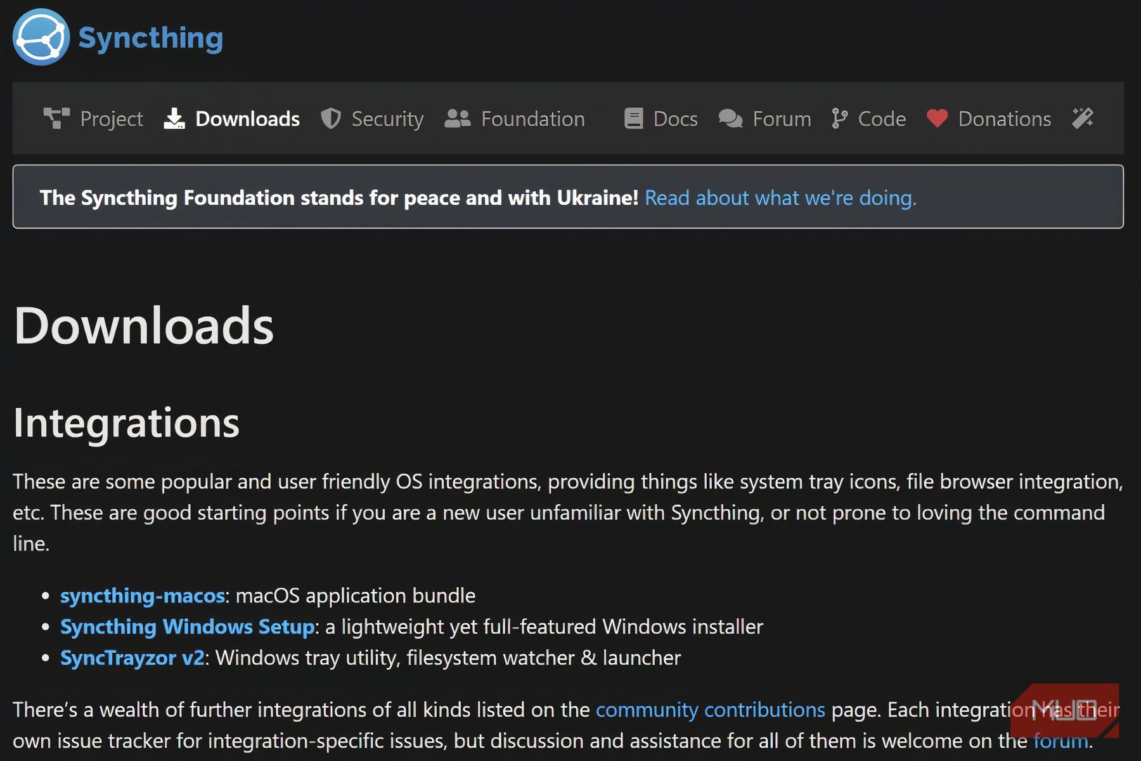Image resolution: width=1141 pixels, height=761 pixels.
Task: Open the Syncthing Windows Setup link
Action: 188,627
